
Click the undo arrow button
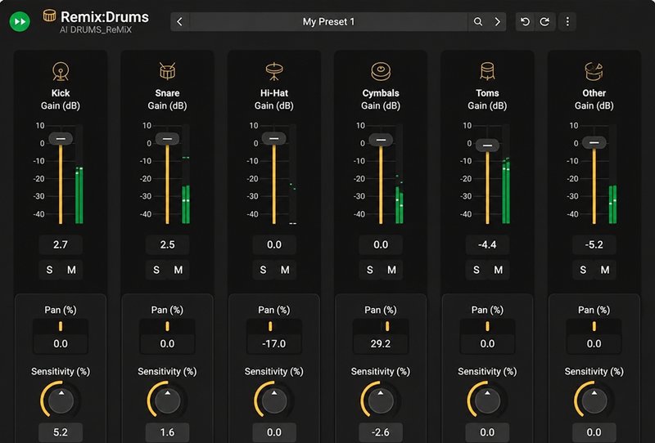coord(525,22)
